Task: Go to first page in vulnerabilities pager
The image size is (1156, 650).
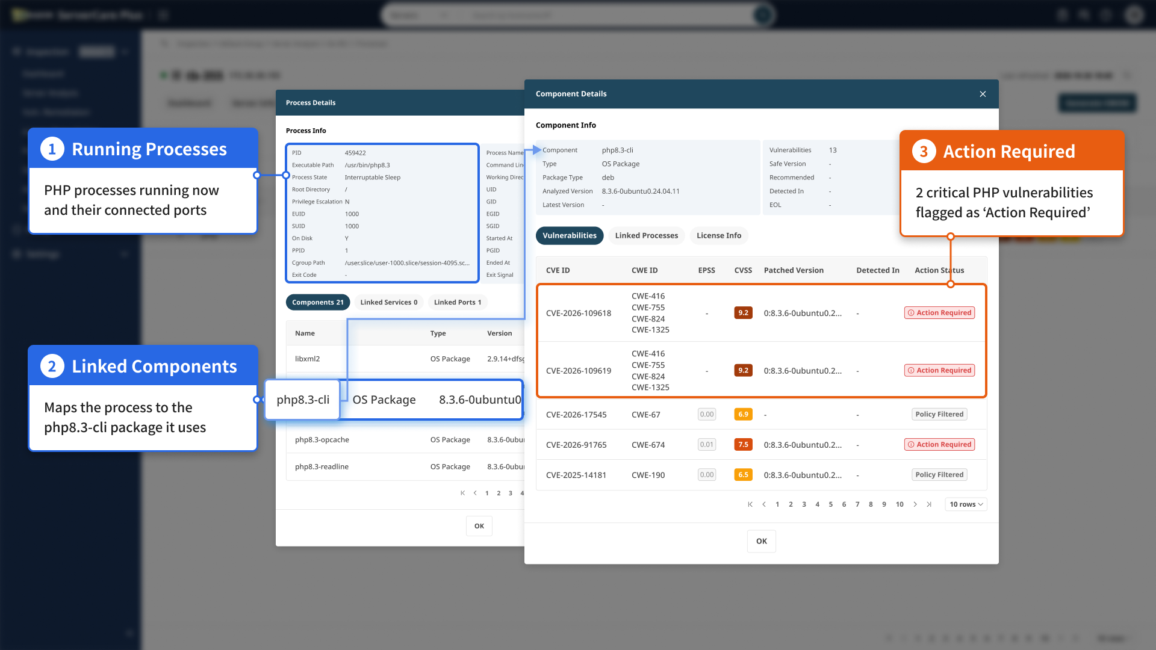Action: tap(750, 504)
